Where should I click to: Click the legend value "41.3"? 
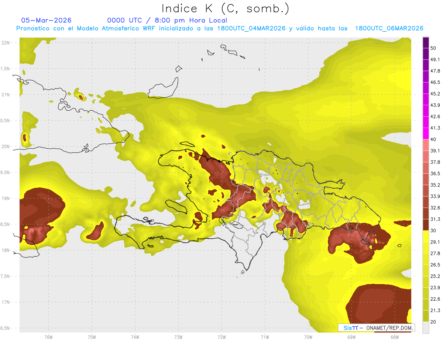coord(435,128)
